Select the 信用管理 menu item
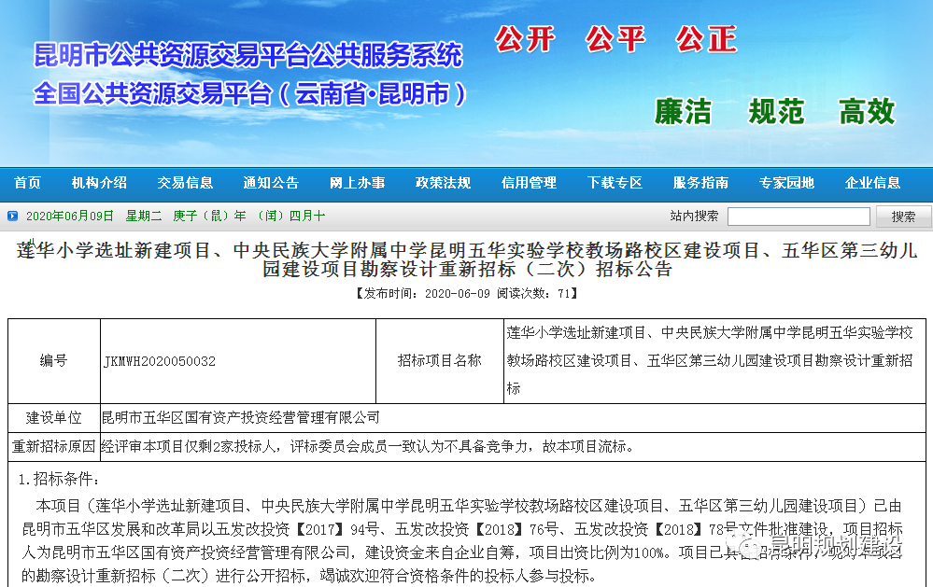This screenshot has height=587, width=933. coord(529,183)
